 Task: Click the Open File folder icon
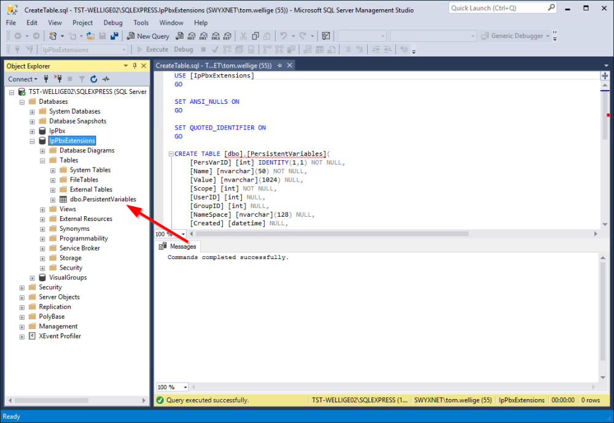pyautogui.click(x=90, y=36)
